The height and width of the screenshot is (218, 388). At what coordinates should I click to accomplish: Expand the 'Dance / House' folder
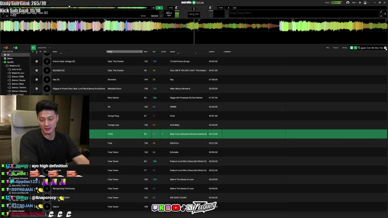[7, 80]
